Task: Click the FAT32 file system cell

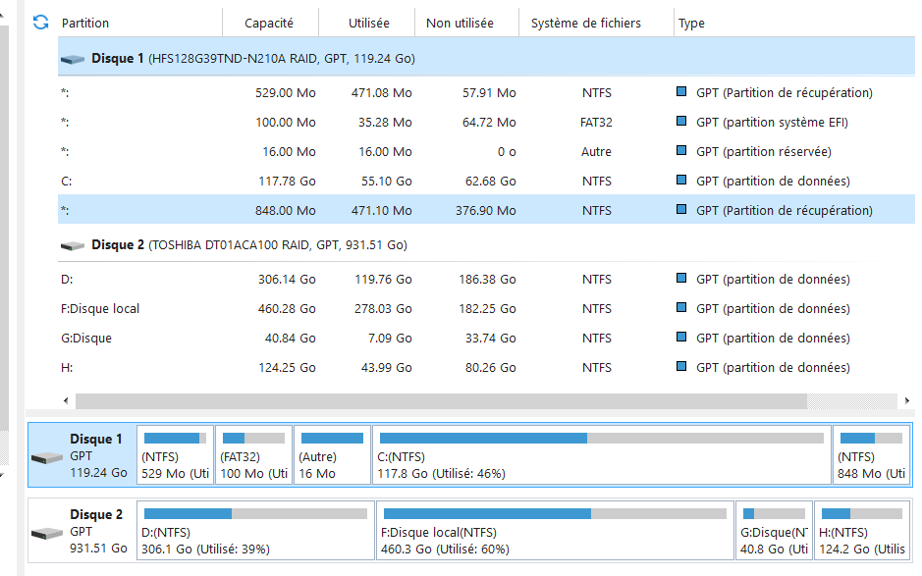Action: pyautogui.click(x=596, y=123)
